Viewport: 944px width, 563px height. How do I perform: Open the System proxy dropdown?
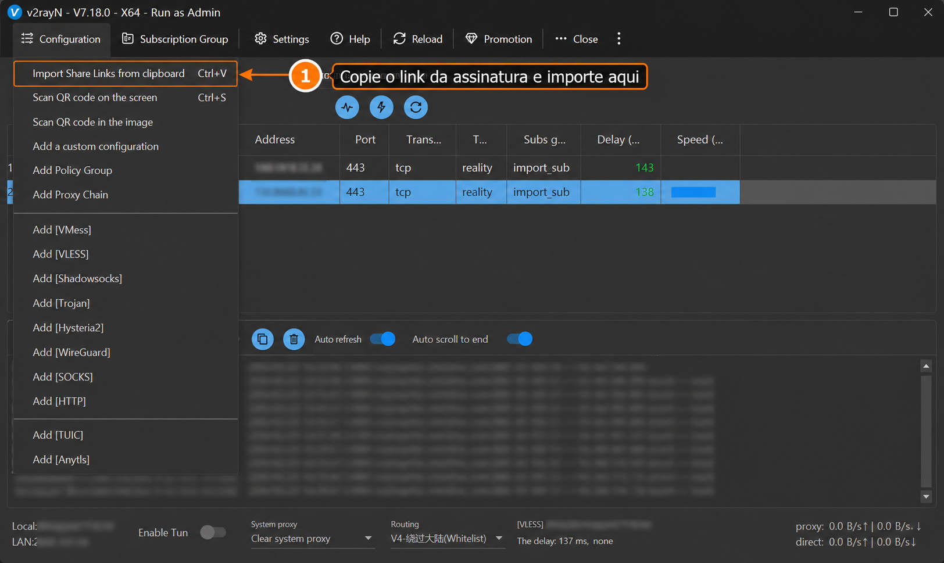coord(312,539)
